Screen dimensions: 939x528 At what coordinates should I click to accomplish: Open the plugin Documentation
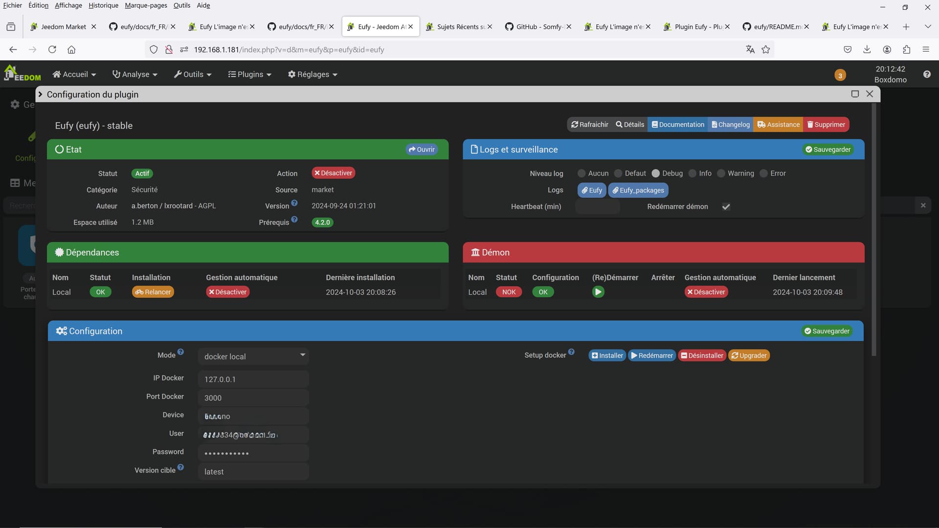[678, 125]
